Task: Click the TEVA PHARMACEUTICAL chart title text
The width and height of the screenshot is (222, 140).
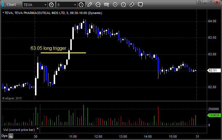Action: [52, 13]
